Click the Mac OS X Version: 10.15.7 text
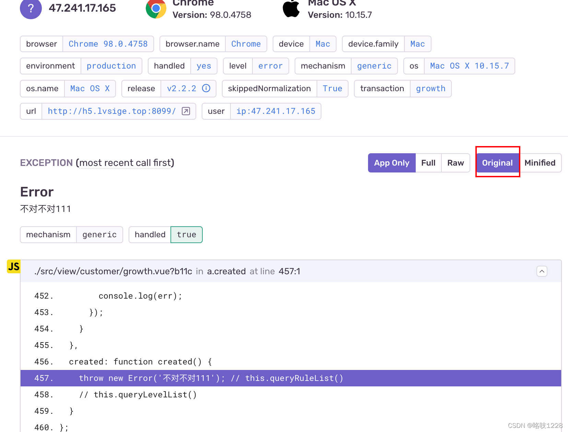 click(340, 15)
